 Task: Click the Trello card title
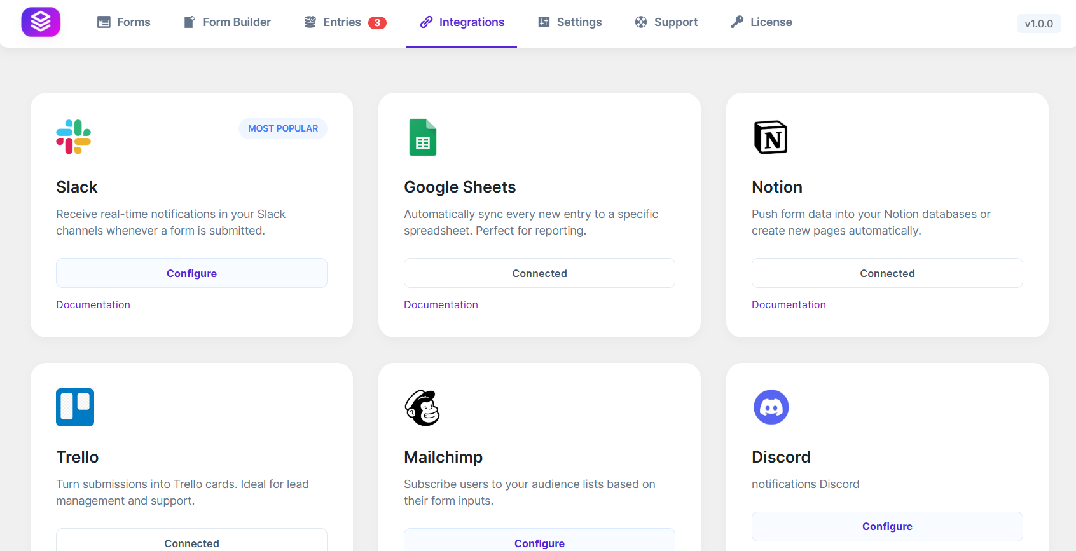[x=78, y=457]
